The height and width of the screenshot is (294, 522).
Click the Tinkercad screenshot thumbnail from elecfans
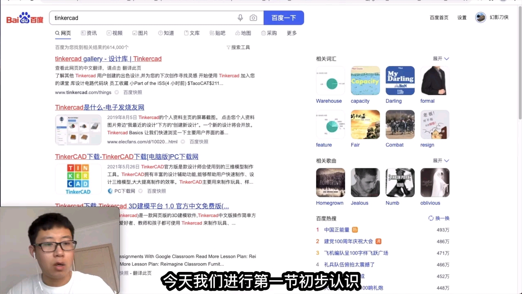tap(78, 130)
